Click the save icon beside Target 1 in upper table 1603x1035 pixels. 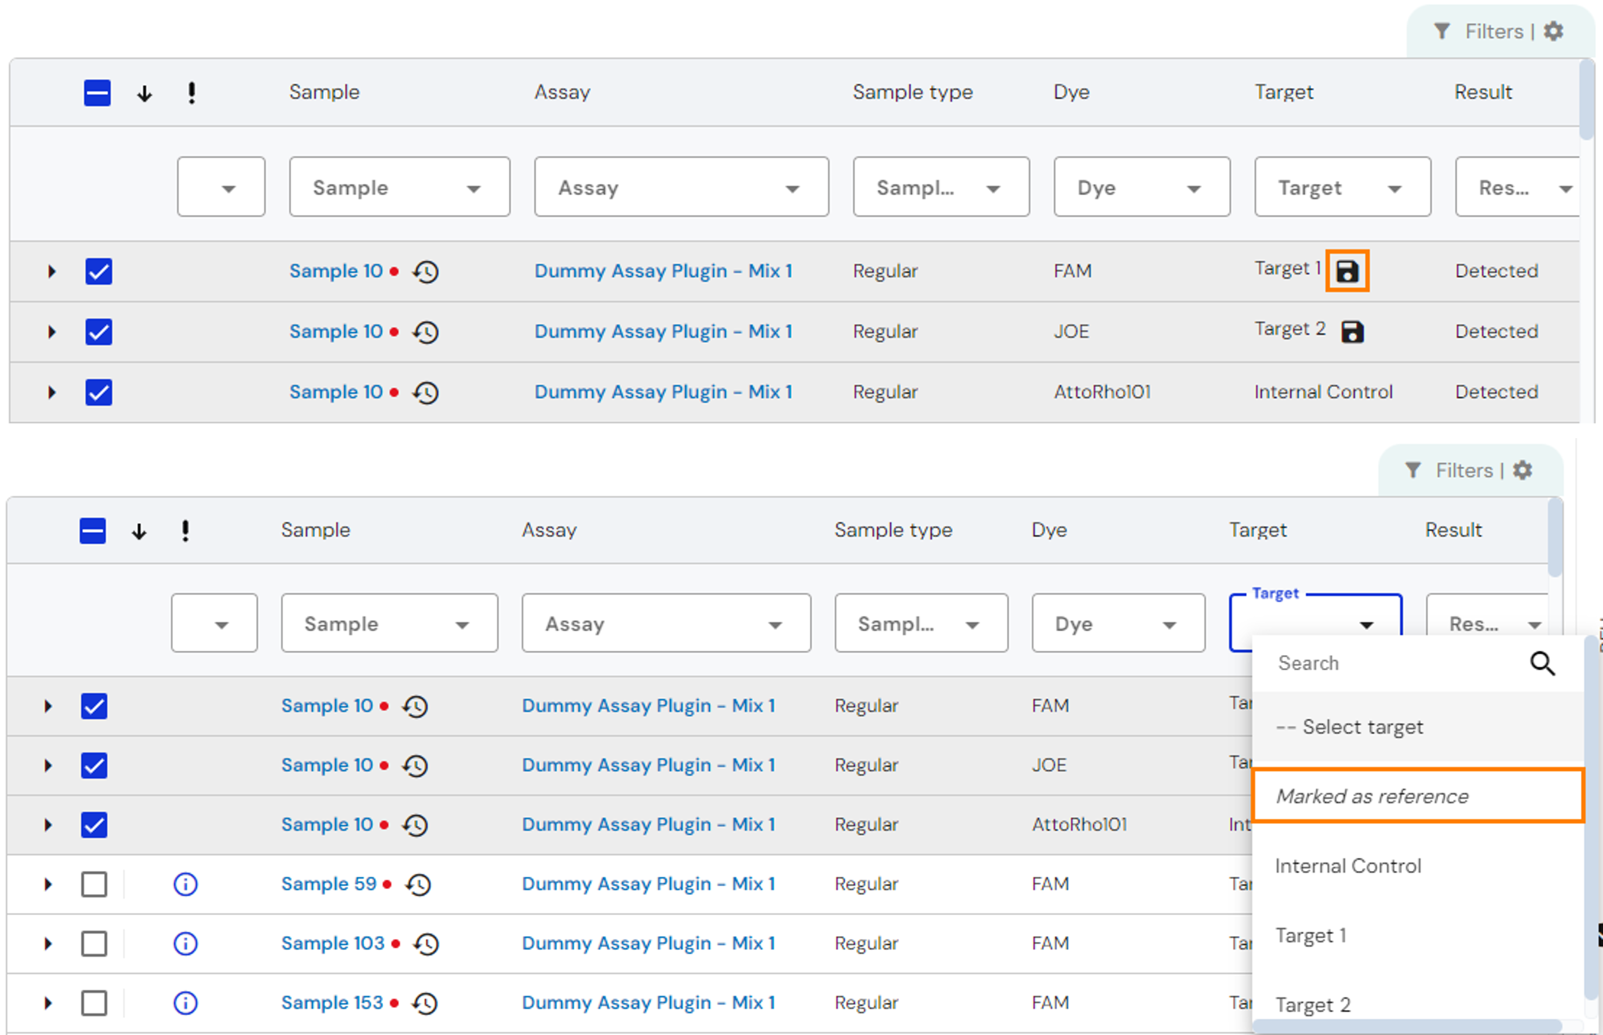click(1347, 272)
